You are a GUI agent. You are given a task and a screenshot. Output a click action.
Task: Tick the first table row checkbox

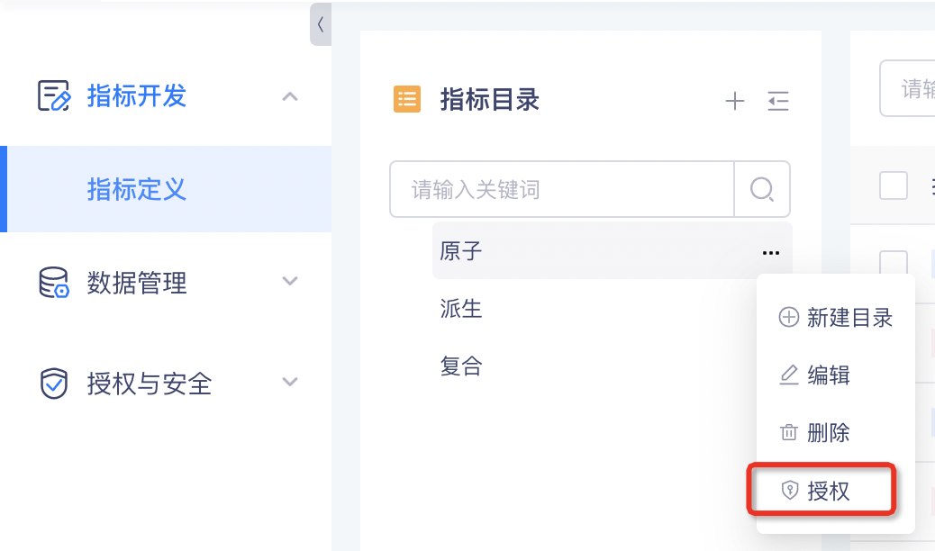click(894, 262)
